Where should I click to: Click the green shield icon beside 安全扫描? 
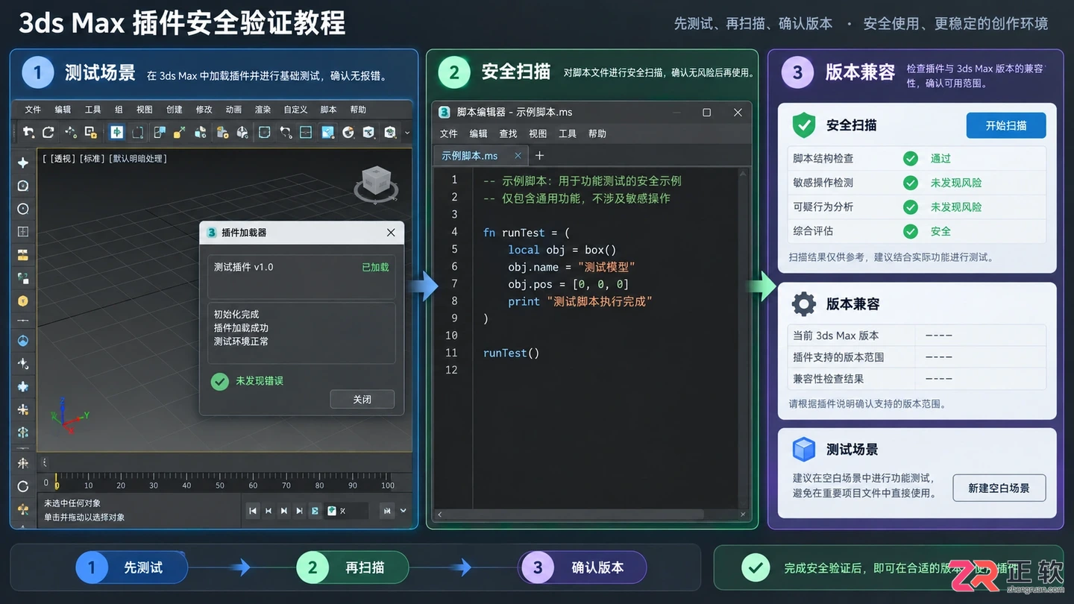pyautogui.click(x=803, y=125)
